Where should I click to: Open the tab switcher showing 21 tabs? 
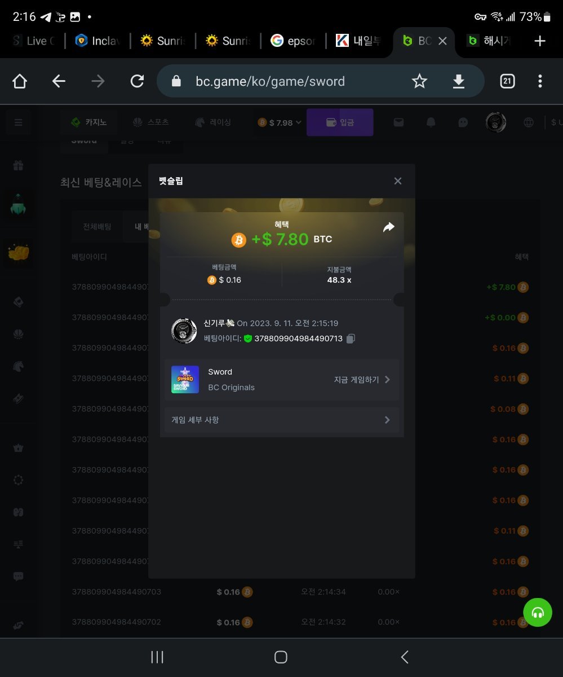click(507, 81)
